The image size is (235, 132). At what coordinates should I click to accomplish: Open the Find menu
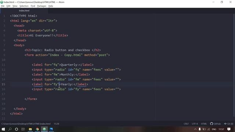(x=33, y=6)
